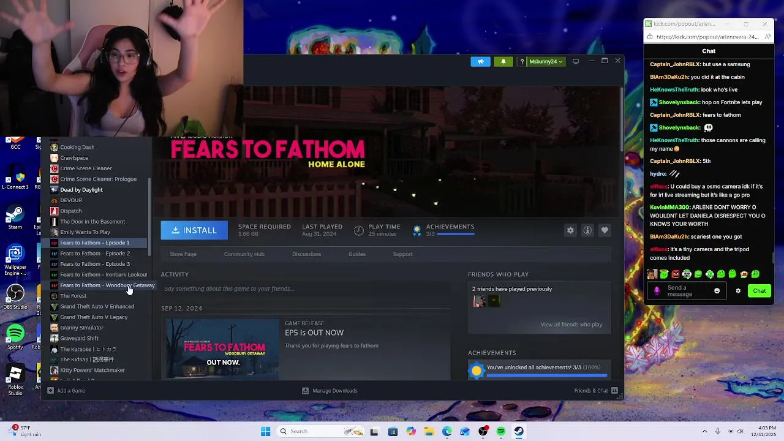784x441 pixels.
Task: Open OBS Studio desktop shortcut
Action: point(15,296)
